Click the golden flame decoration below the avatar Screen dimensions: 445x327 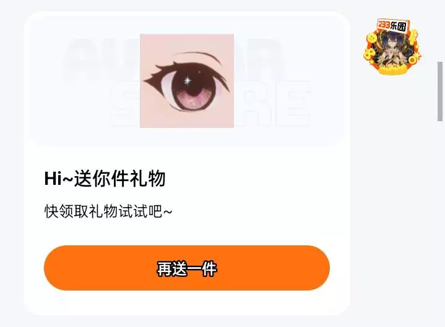point(391,69)
